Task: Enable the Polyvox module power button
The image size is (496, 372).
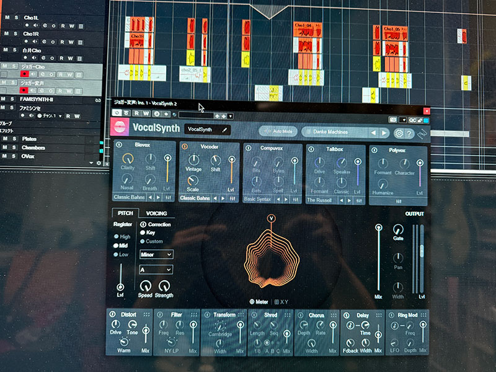Action: tap(374, 150)
